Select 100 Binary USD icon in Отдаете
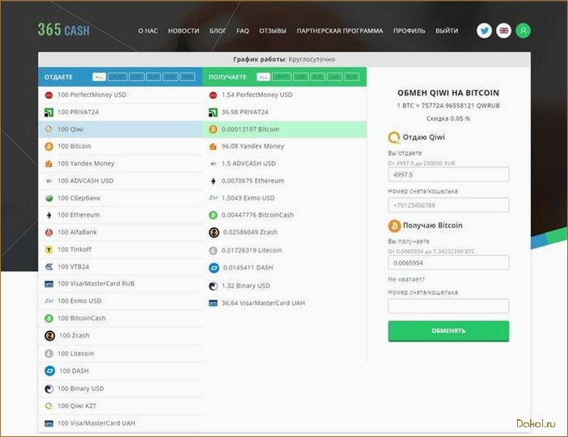The width and height of the screenshot is (568, 437). point(49,388)
